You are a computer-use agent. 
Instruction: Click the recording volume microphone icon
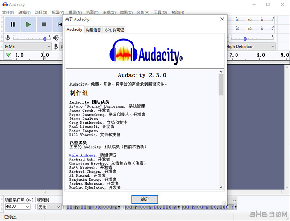coord(8,38)
